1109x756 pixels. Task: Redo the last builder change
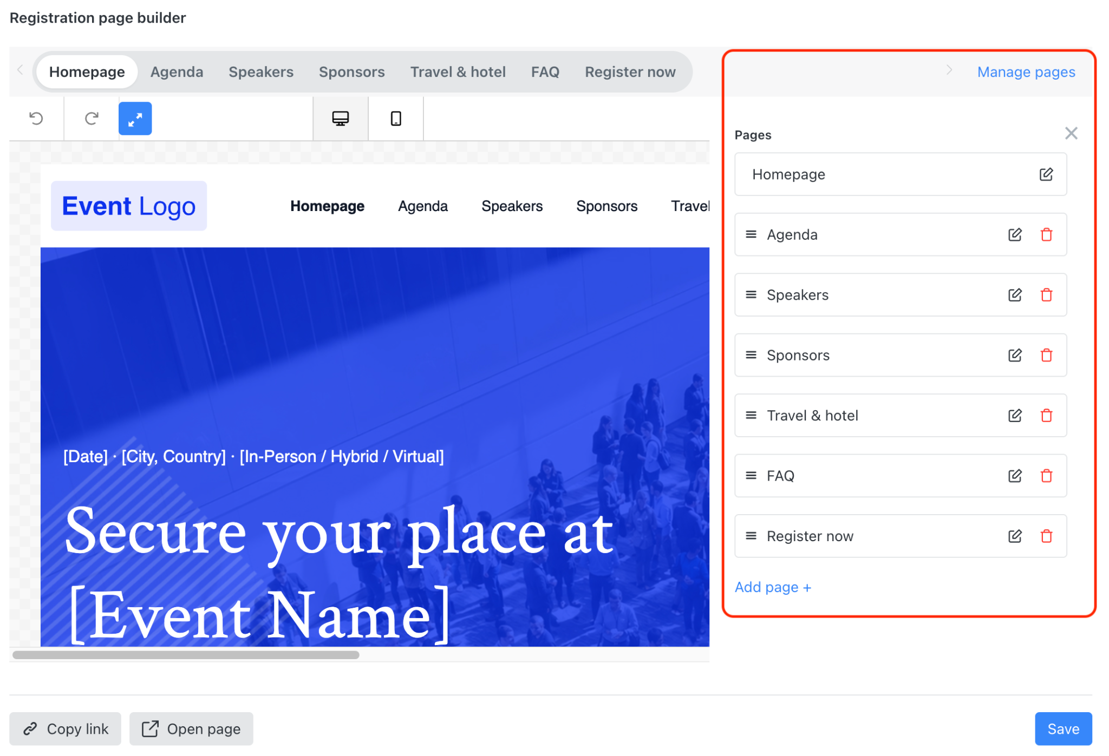tap(92, 119)
